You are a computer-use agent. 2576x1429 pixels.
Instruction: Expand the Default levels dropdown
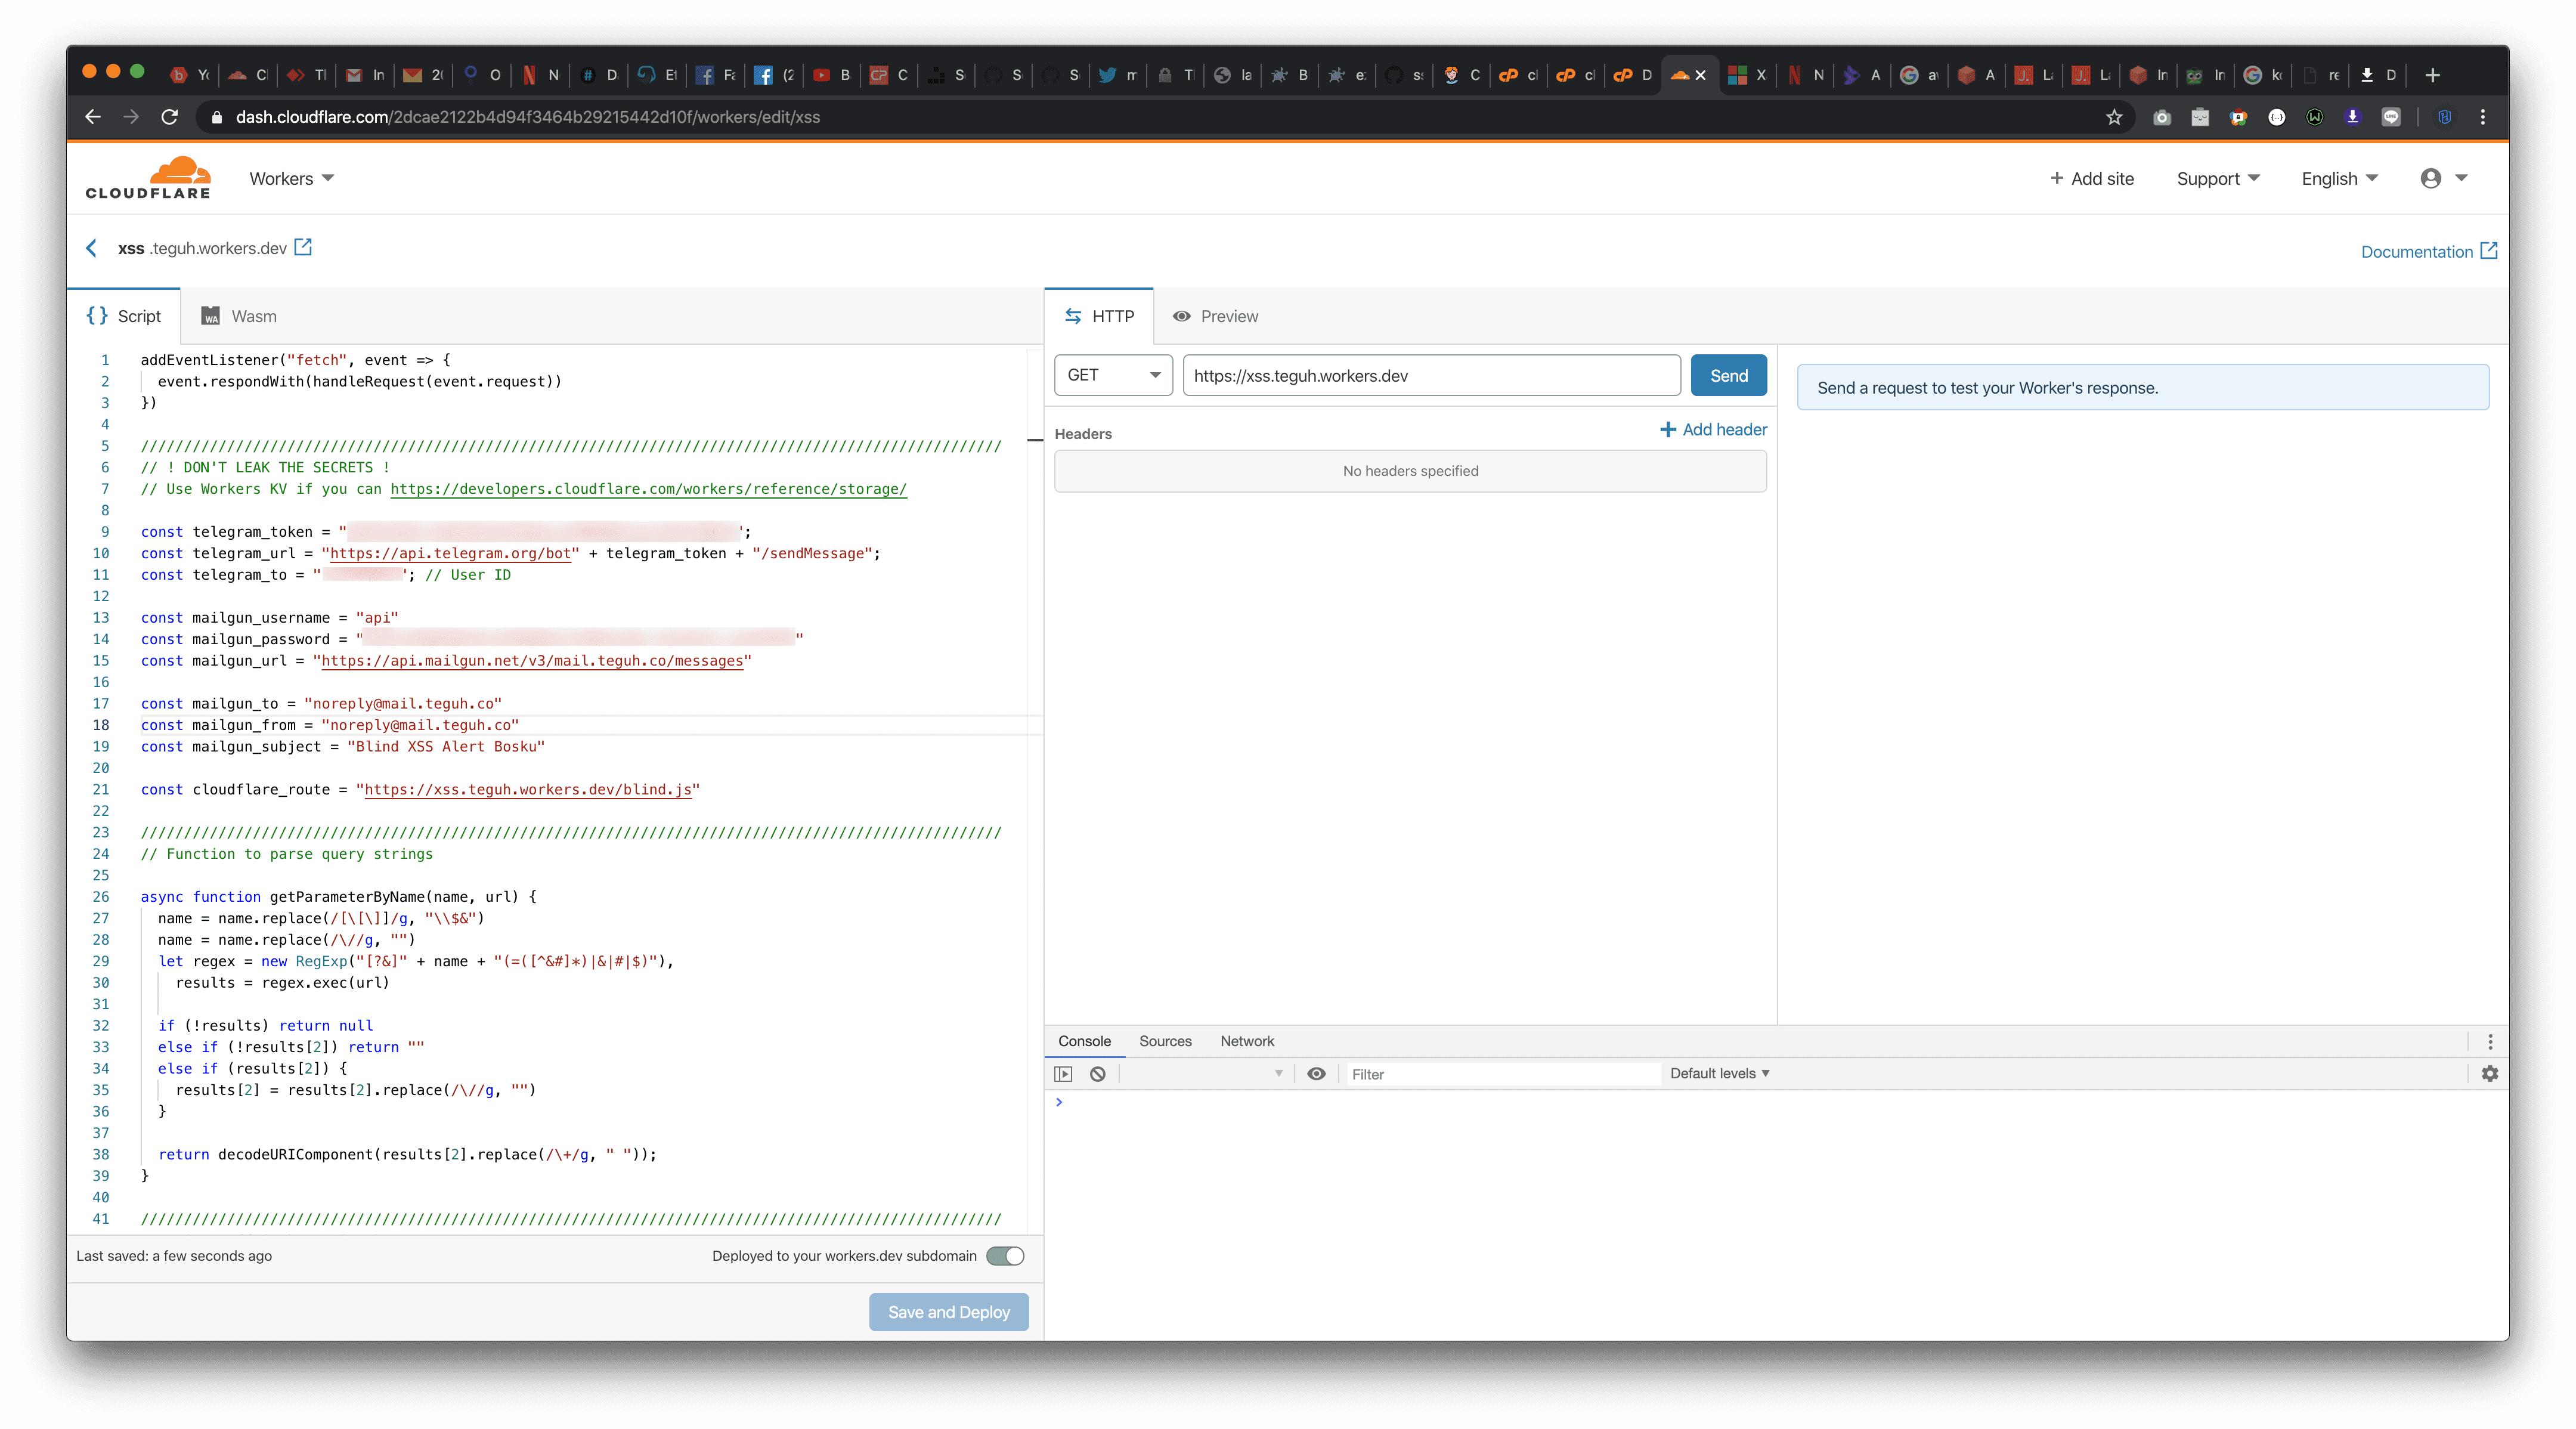(1719, 1074)
